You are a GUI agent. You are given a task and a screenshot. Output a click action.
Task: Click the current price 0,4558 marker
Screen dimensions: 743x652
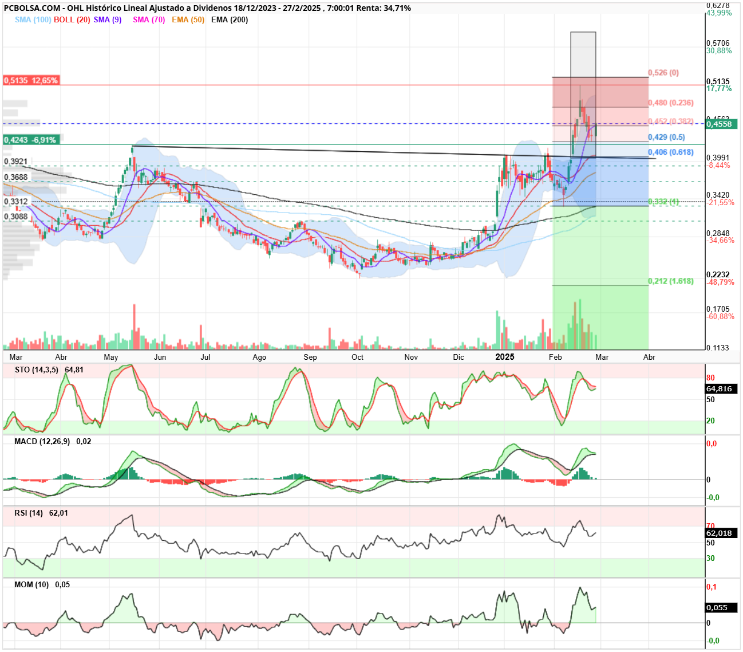(x=722, y=124)
